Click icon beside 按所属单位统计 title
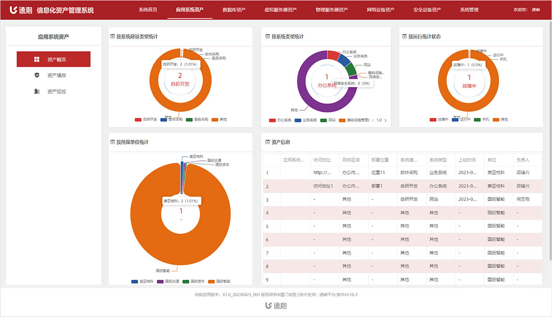This screenshot has width=552, height=317. [x=112, y=142]
